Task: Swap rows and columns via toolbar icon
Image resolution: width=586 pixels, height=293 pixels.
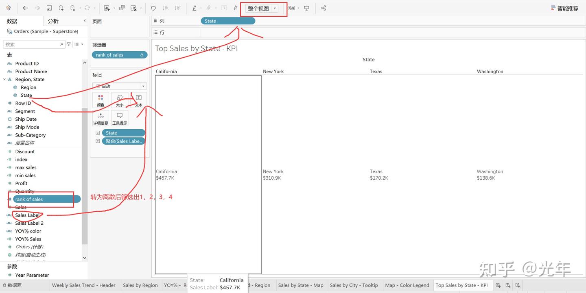Action: pos(153,8)
